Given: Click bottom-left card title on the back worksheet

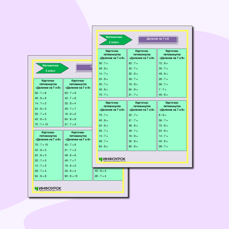Looking at the screenshot, I should (x=48, y=136).
